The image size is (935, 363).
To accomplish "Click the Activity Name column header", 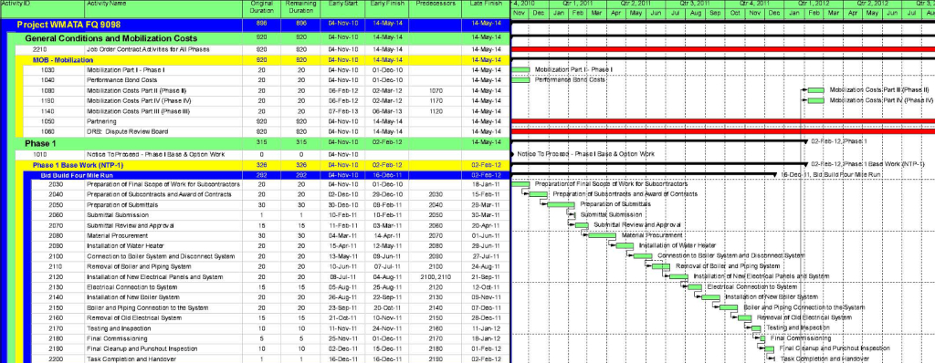I will [163, 8].
